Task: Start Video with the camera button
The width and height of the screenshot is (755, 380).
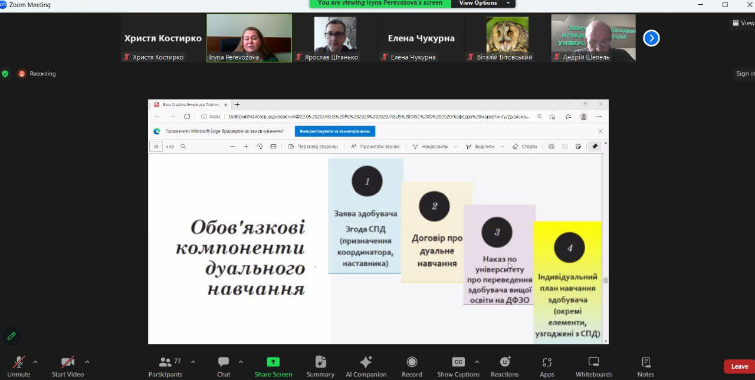Action: click(x=68, y=366)
